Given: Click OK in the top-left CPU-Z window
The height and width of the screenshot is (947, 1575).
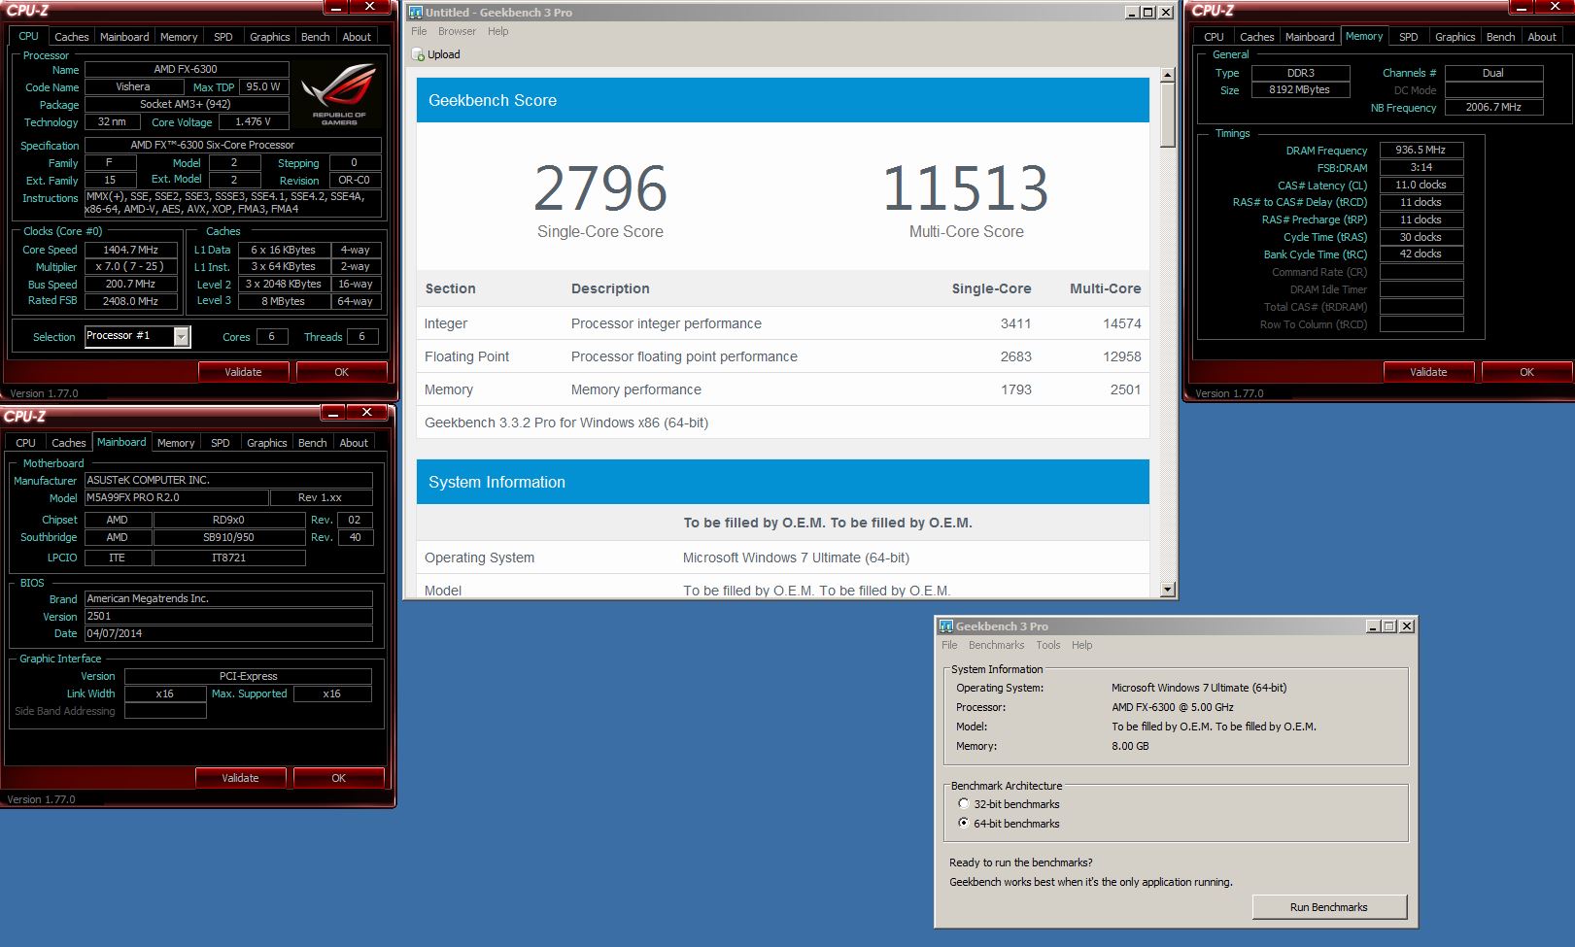Looking at the screenshot, I should (341, 372).
